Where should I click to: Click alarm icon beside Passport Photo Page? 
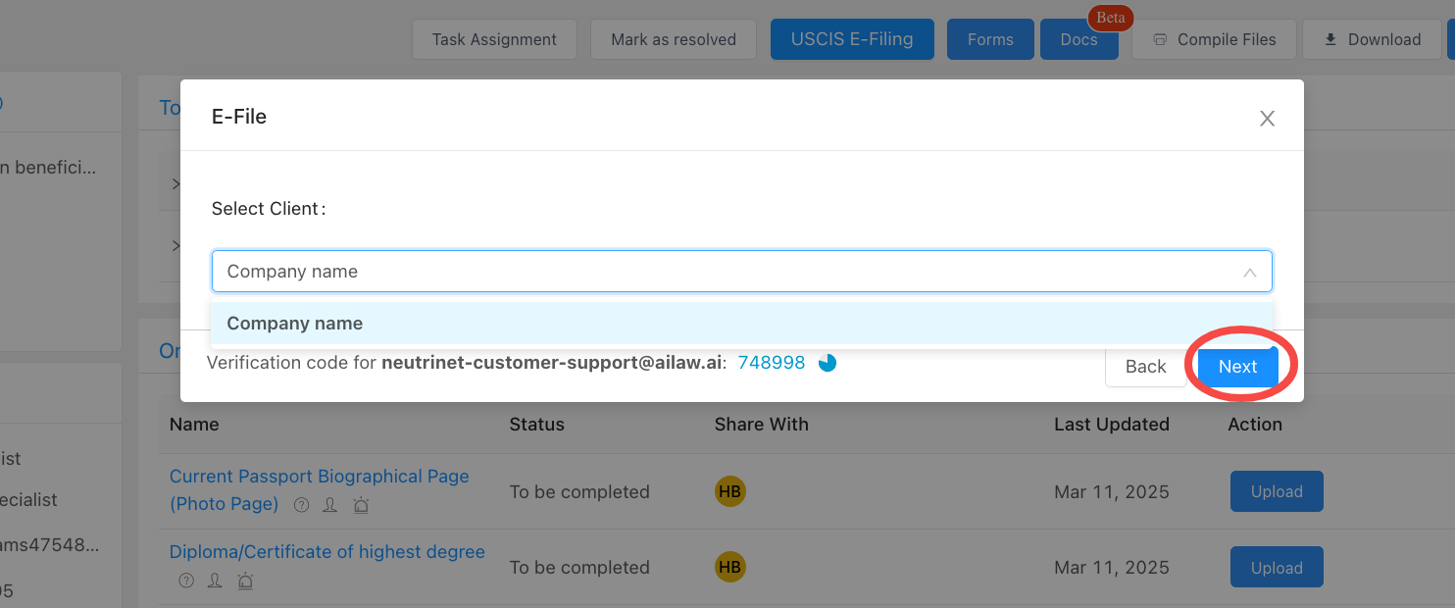pos(361,505)
